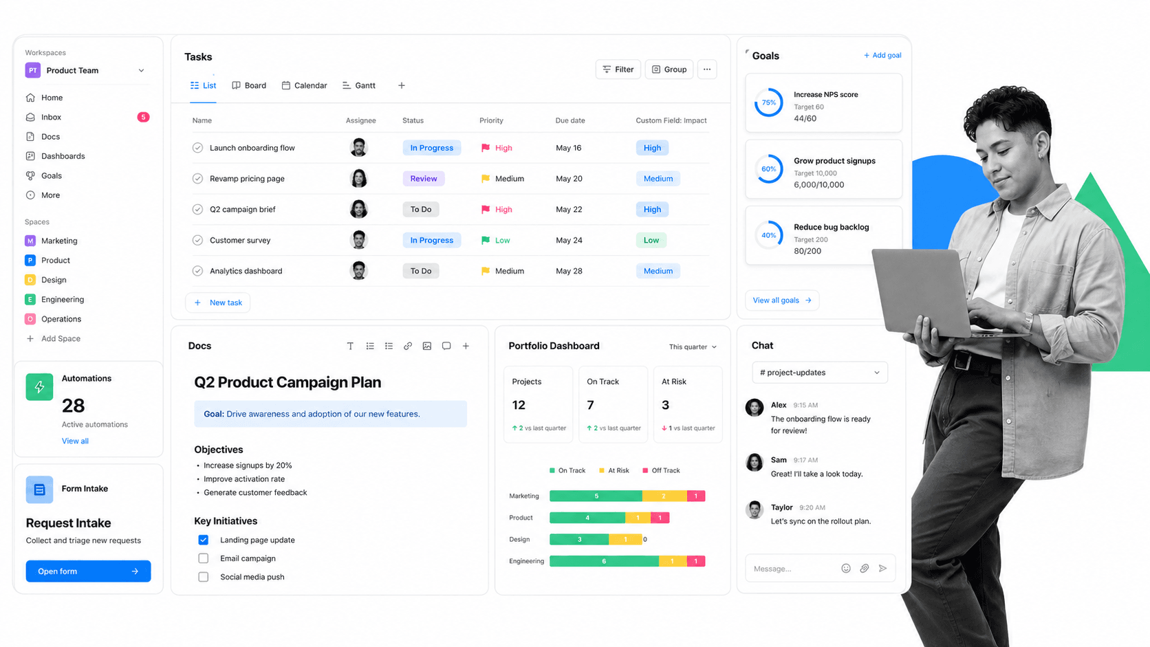This screenshot has height=647, width=1150.
Task: Mark Launch onboarding flow task complete
Action: pos(197,148)
